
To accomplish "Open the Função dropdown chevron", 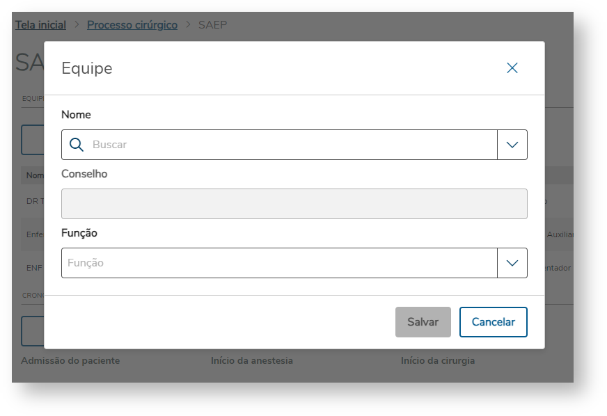I will tap(512, 263).
